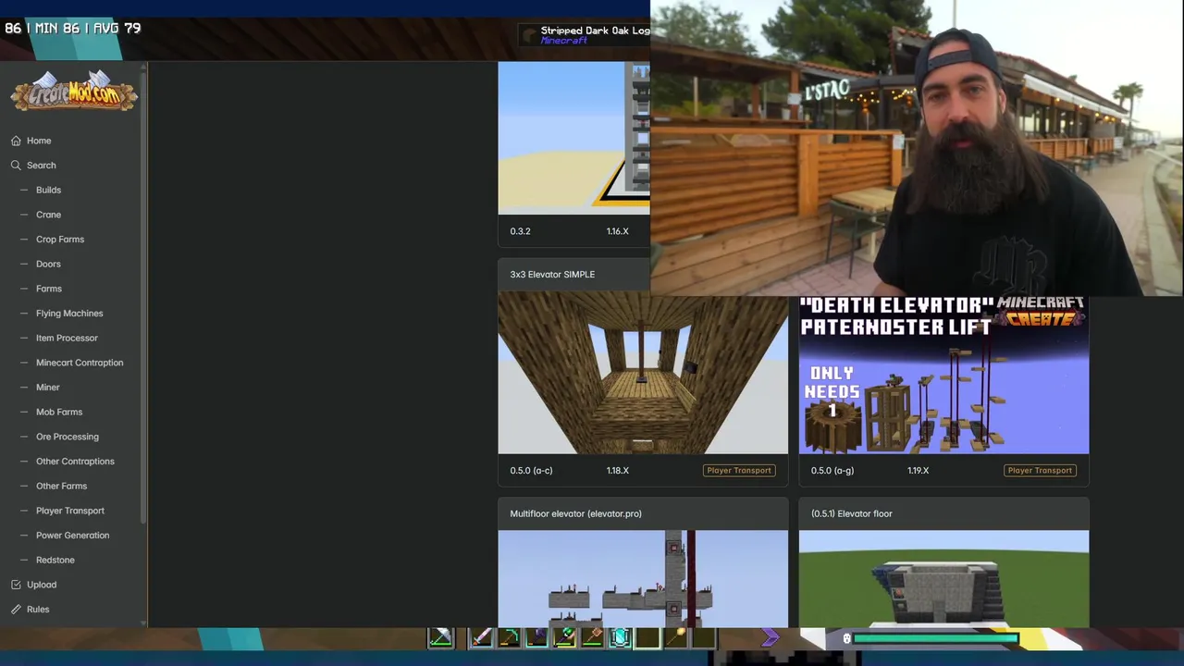This screenshot has width=1184, height=666.
Task: Open the Ore Processing category
Action: coord(68,437)
